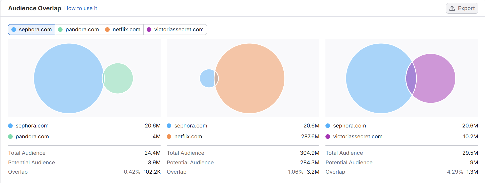Viewport: 485px width, 183px height.
Task: Click victoriassecret.com legend label under third chart
Action: (358, 137)
